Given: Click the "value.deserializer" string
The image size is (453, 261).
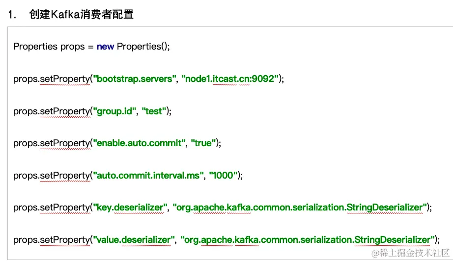Looking at the screenshot, I should 134,239.
